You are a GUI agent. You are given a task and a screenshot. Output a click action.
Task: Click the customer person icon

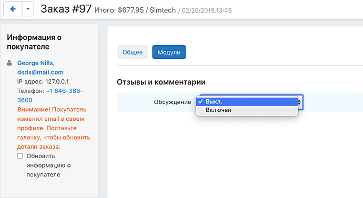pyautogui.click(x=9, y=63)
